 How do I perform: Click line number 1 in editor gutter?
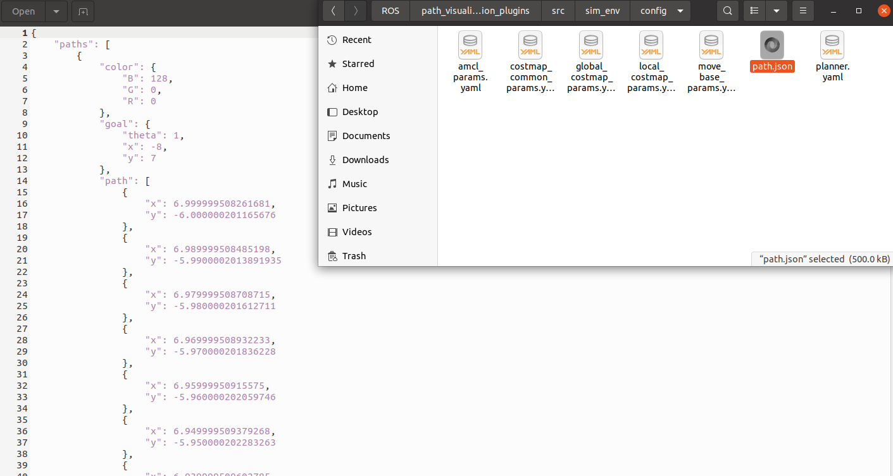pos(24,33)
